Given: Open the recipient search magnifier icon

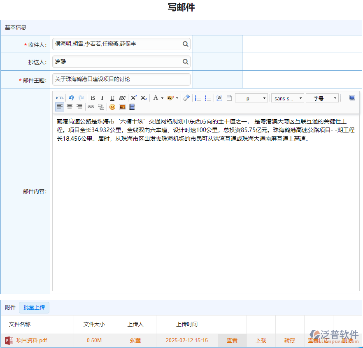Looking at the screenshot, I should 185,44.
